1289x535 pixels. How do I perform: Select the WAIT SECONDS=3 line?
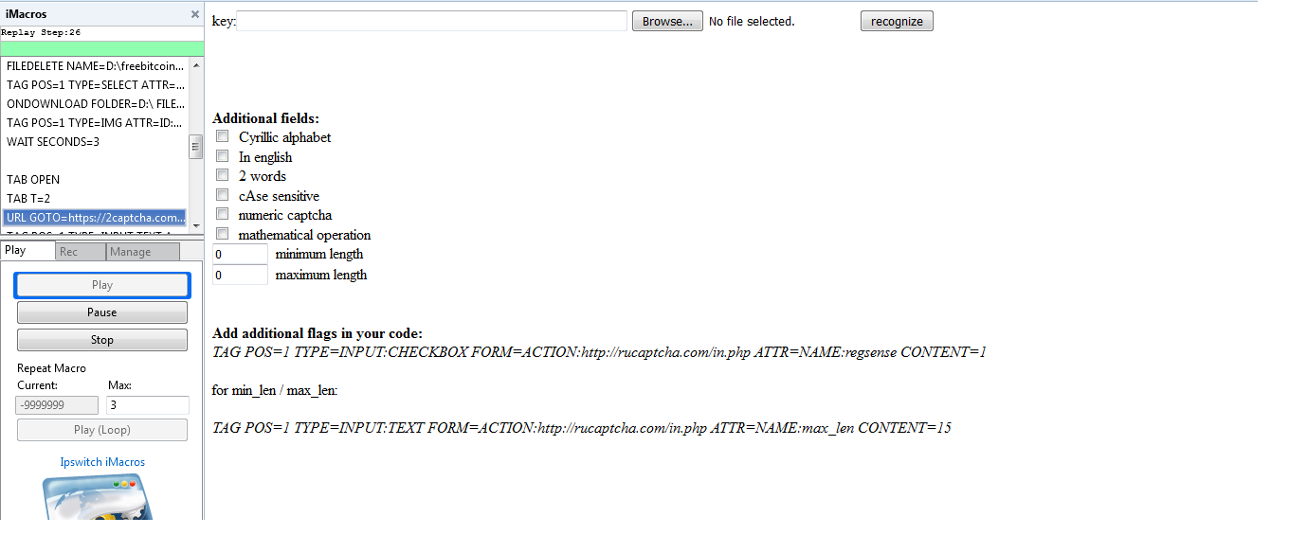[96, 142]
